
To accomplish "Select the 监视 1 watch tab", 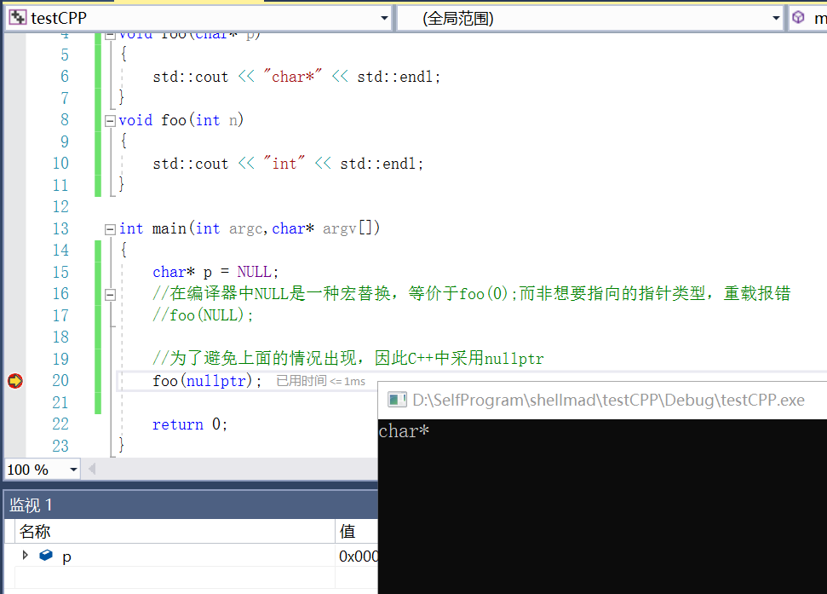I will (32, 504).
